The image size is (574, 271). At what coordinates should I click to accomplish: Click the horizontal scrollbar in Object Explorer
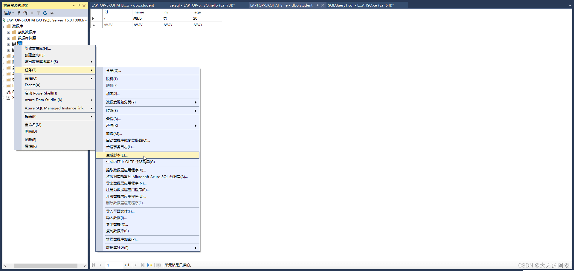coord(46,266)
